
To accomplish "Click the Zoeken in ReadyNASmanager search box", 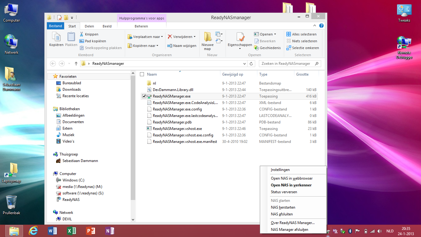I will pos(290,64).
